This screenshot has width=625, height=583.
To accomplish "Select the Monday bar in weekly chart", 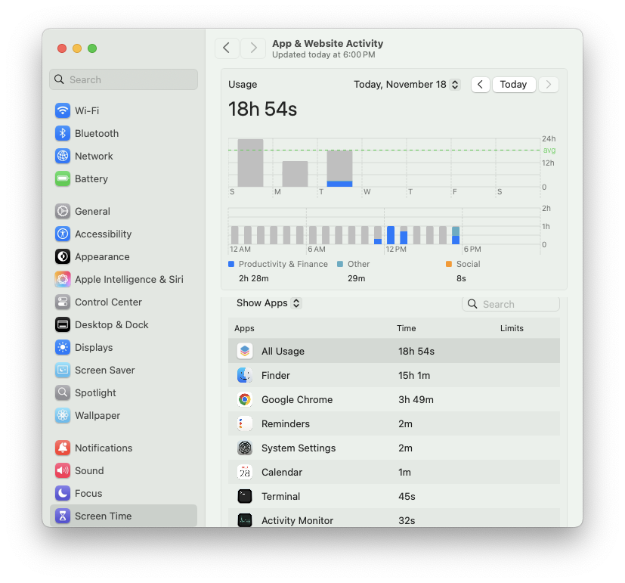I will [295, 174].
